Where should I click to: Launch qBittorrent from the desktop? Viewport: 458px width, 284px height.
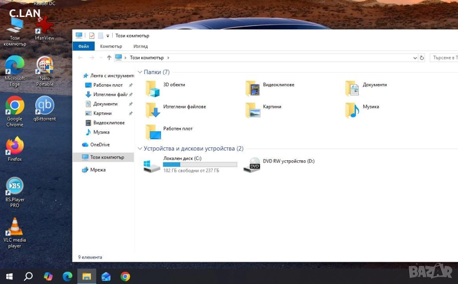click(x=45, y=106)
